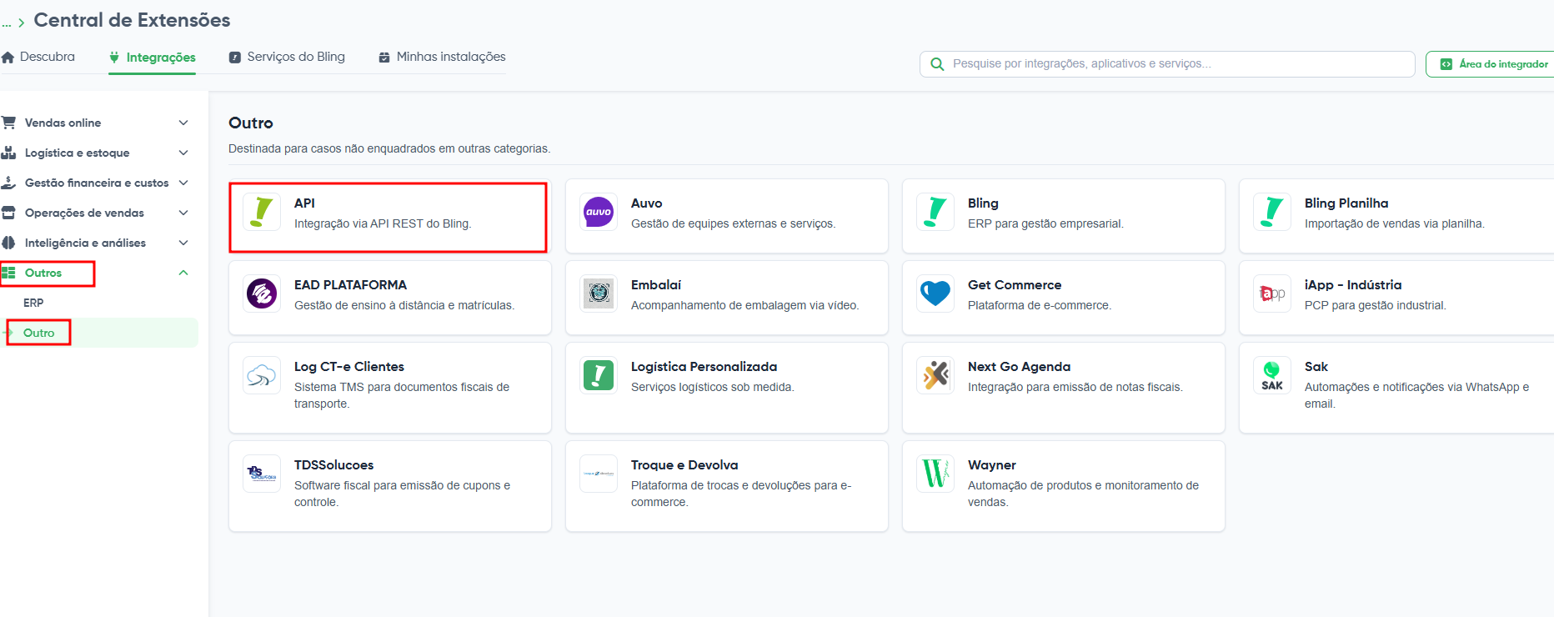Click the Descubra home icon

tap(8, 58)
